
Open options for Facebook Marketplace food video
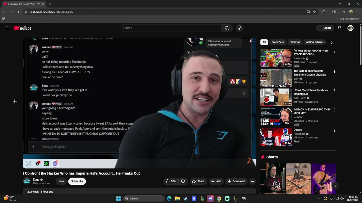click(x=335, y=91)
